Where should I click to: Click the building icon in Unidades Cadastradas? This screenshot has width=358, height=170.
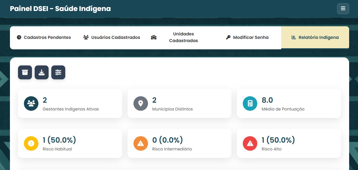(154, 37)
